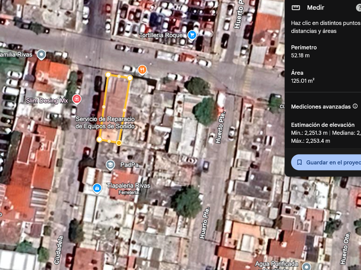Image resolution: width=361 pixels, height=270 pixels.
Task: Click the PadPa graduation cap pin
Action: click(110, 165)
